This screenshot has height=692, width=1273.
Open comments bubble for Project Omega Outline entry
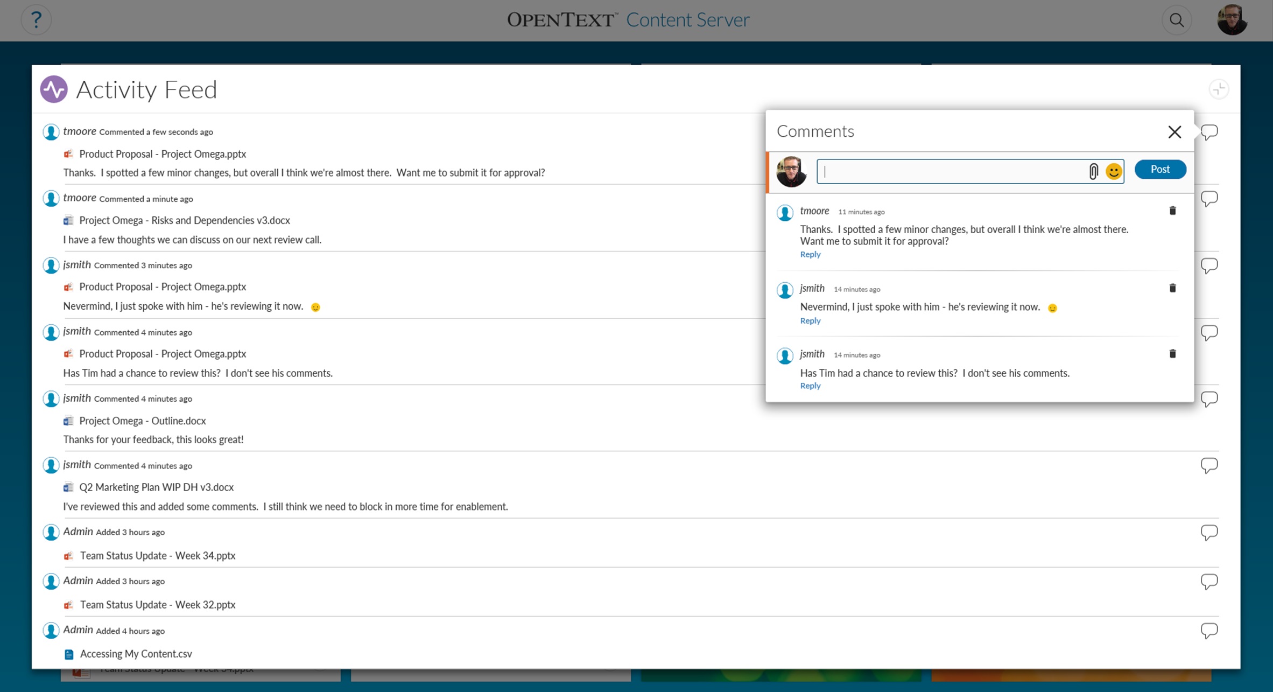pyautogui.click(x=1209, y=399)
